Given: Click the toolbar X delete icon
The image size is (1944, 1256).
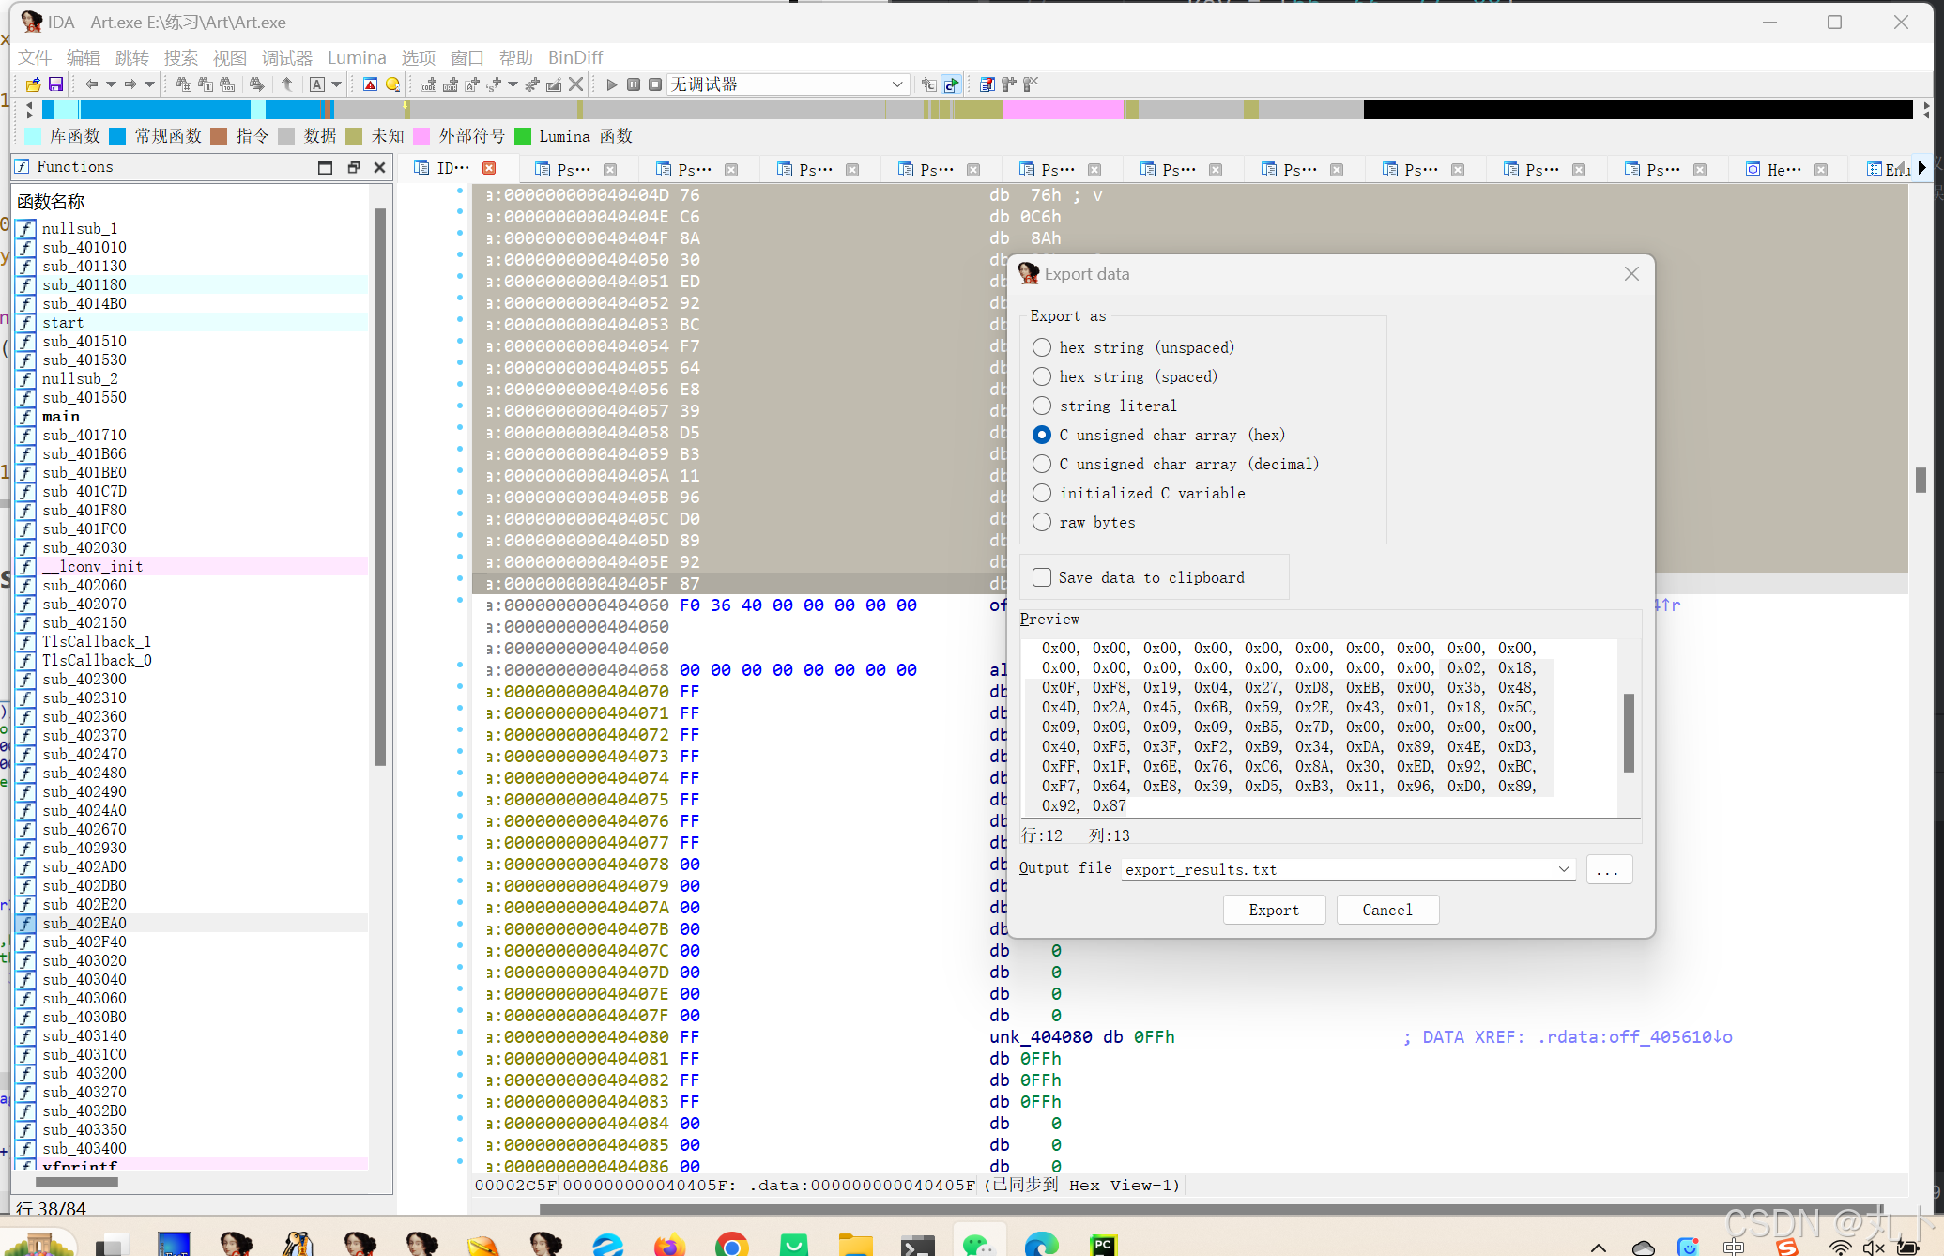Looking at the screenshot, I should 576,84.
